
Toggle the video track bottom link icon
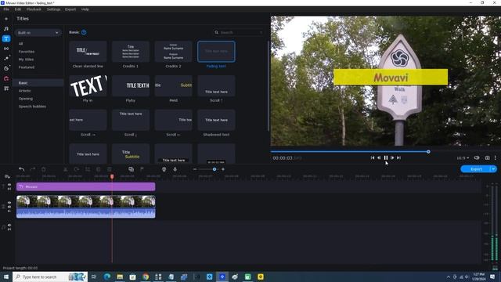click(x=9, y=211)
